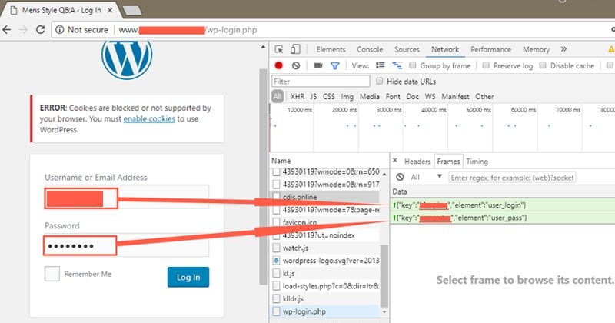Filter requests by Img type
Viewport: 615px width, 323px height.
pos(347,97)
